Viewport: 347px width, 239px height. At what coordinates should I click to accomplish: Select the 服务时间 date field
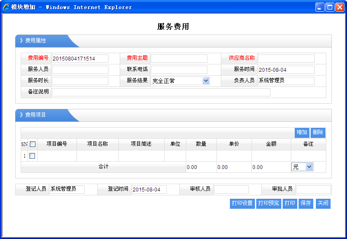[x=286, y=70]
